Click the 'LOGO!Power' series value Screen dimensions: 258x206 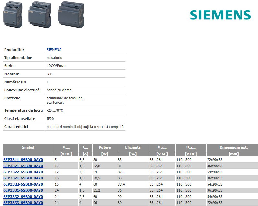point(57,66)
